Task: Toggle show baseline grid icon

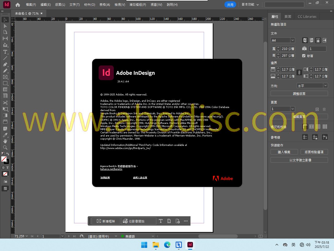Action: (x=312, y=127)
